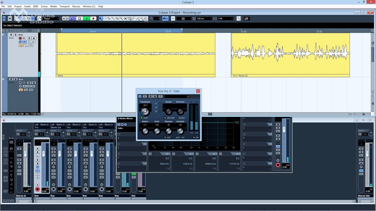
Task: Open Gate plugin preset browser icon
Action: click(x=188, y=96)
